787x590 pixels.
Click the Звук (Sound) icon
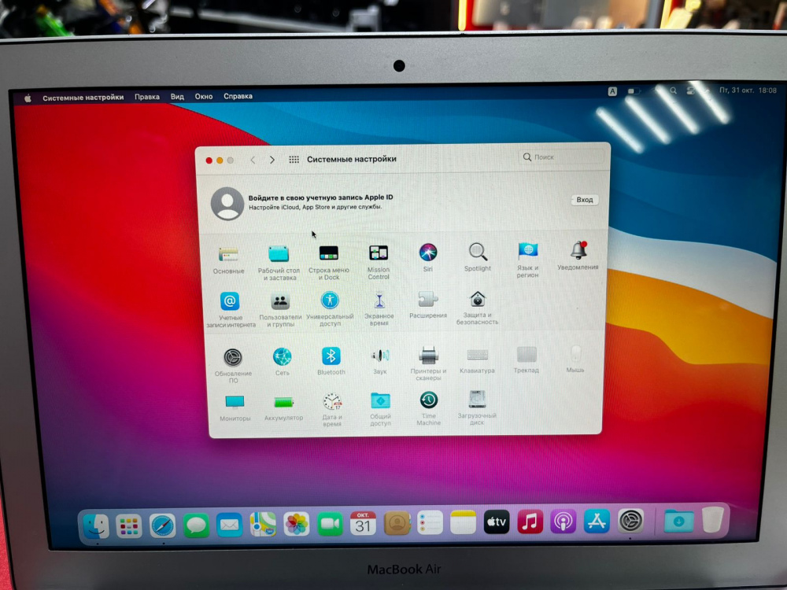tap(380, 356)
